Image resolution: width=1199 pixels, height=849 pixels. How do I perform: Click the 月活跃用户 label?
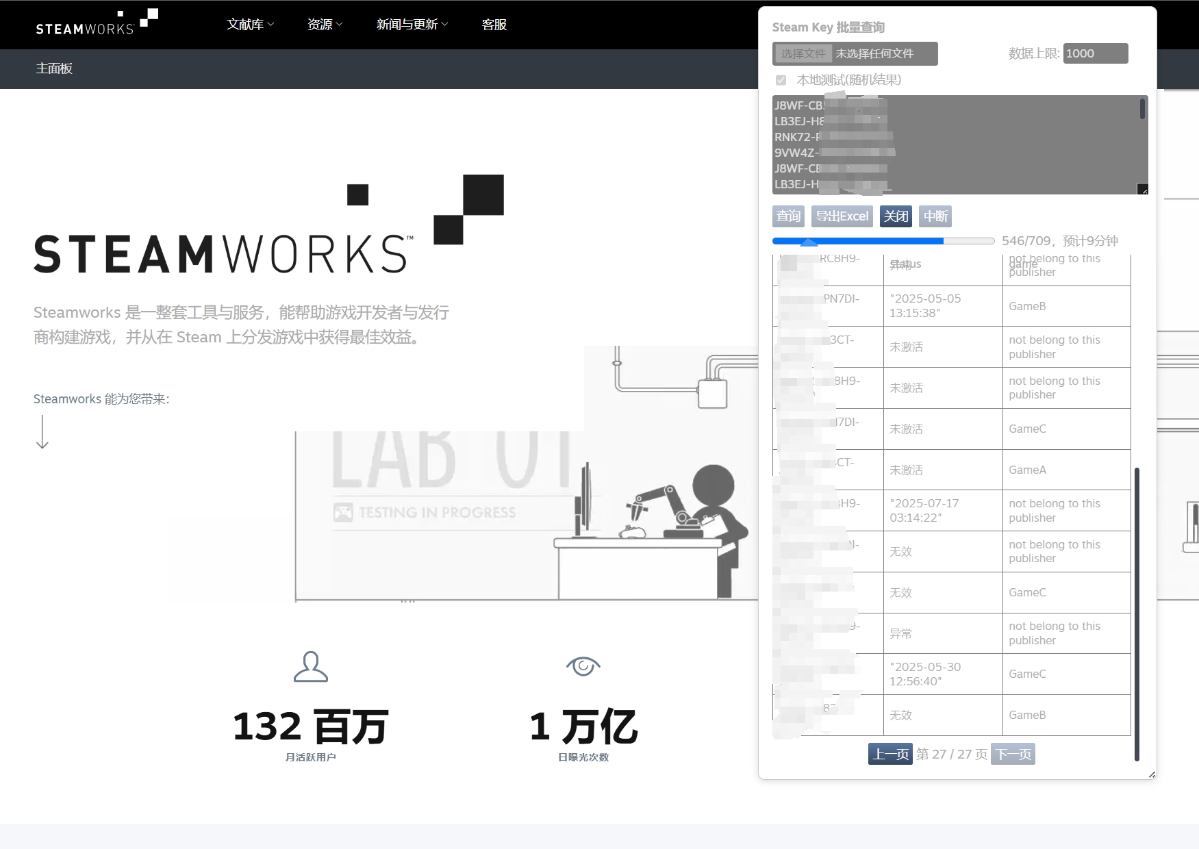pos(311,757)
